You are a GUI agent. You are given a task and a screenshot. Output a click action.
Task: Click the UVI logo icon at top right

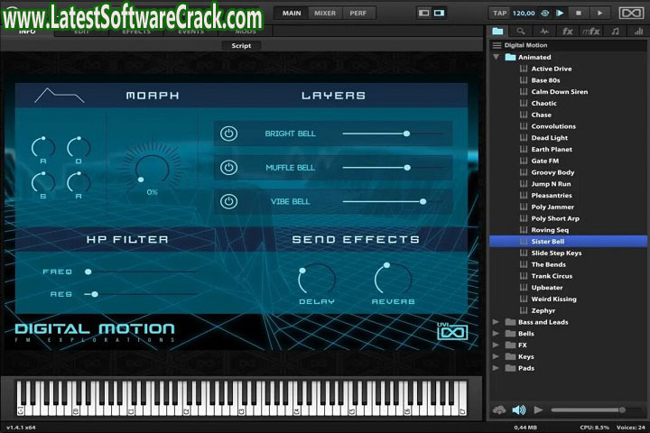click(x=631, y=14)
